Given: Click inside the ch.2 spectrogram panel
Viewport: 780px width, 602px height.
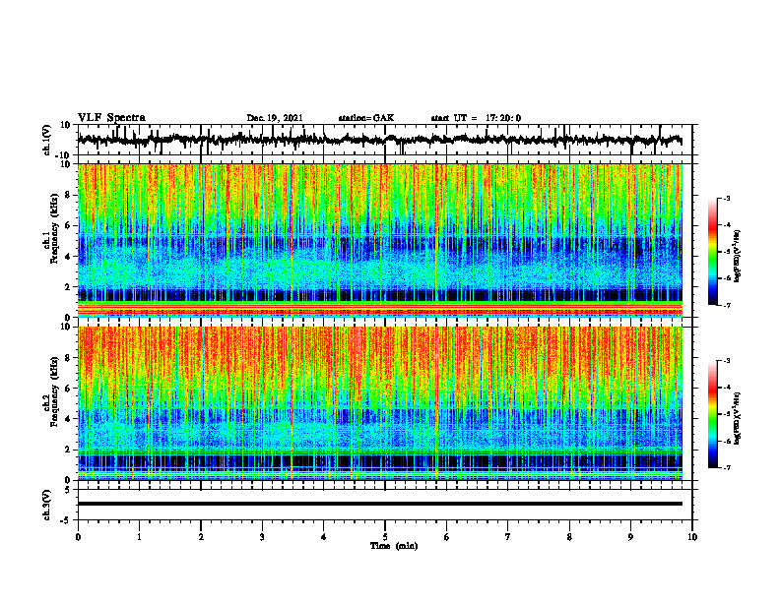Looking at the screenshot, I should tap(379, 403).
